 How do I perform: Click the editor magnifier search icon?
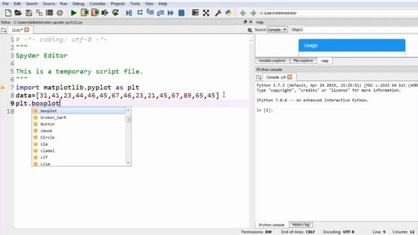point(249,31)
